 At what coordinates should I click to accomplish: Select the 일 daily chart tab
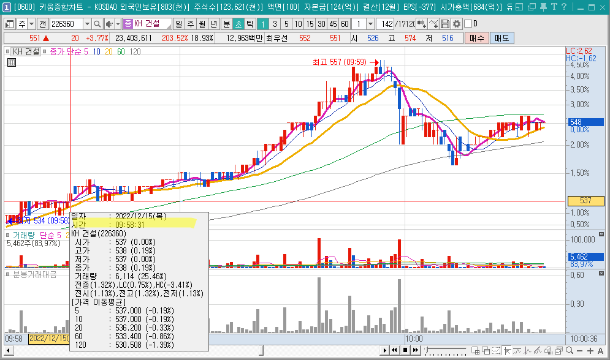pos(178,24)
